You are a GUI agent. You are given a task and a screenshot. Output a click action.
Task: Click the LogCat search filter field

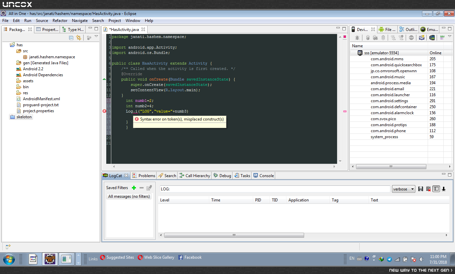click(275, 189)
